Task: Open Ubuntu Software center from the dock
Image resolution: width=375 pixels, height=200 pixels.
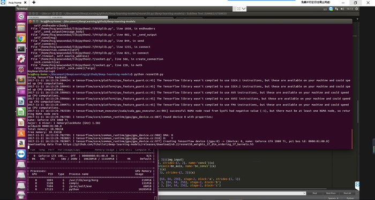Action: point(21,133)
